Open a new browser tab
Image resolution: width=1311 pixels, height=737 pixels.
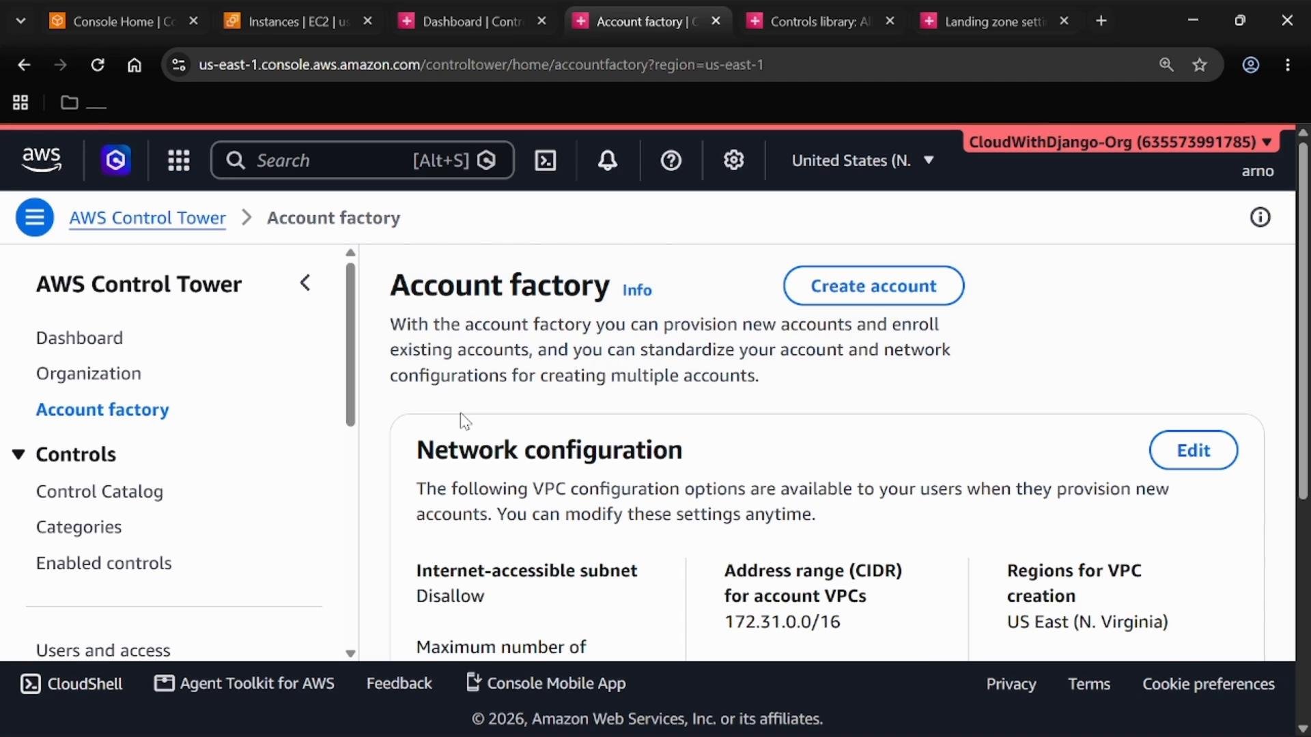1101,21
